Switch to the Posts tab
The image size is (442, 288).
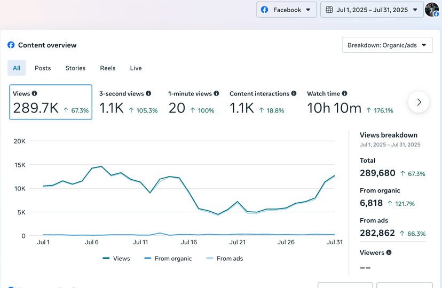coord(43,68)
